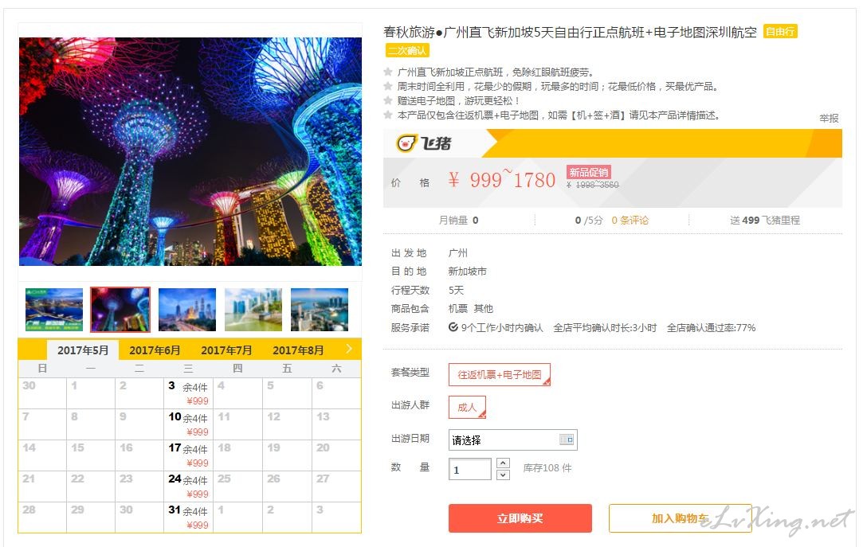Screen dimensions: 863x547
Task: Open the 请选择 travel date field
Action: (x=512, y=440)
